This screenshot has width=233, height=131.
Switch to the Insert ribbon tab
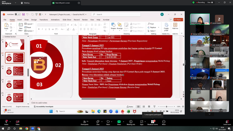coord(19,20)
